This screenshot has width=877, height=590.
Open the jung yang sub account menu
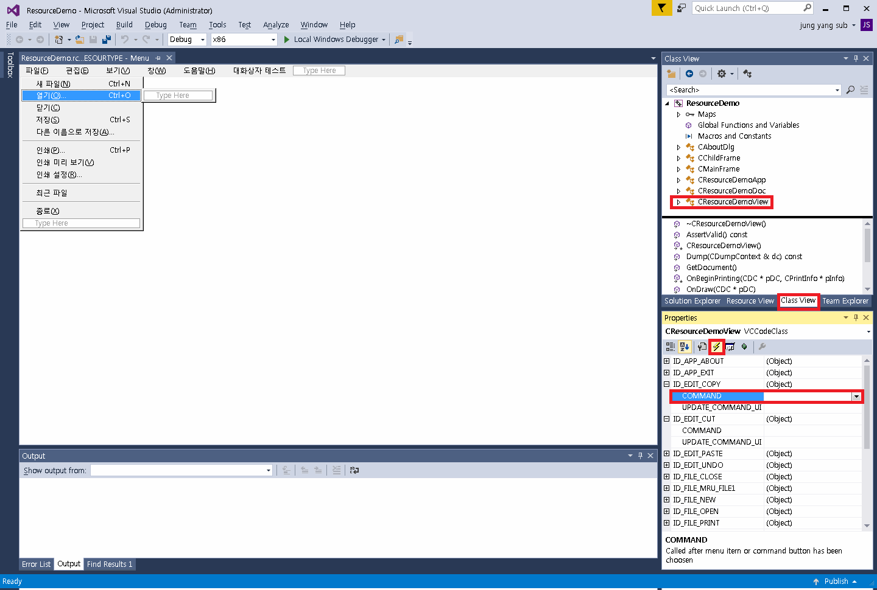click(x=828, y=26)
